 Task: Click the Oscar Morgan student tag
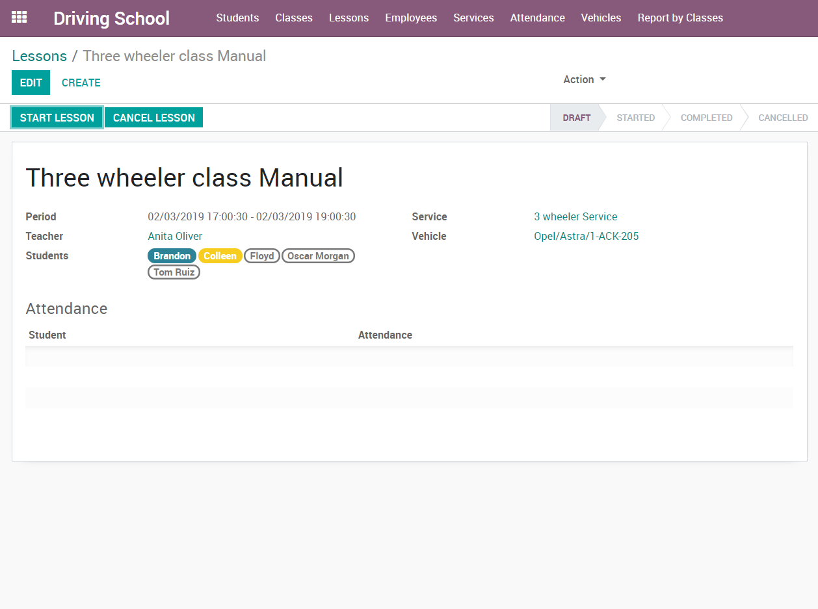pos(318,256)
